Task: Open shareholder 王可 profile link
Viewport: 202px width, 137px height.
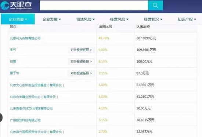Action: (13, 49)
